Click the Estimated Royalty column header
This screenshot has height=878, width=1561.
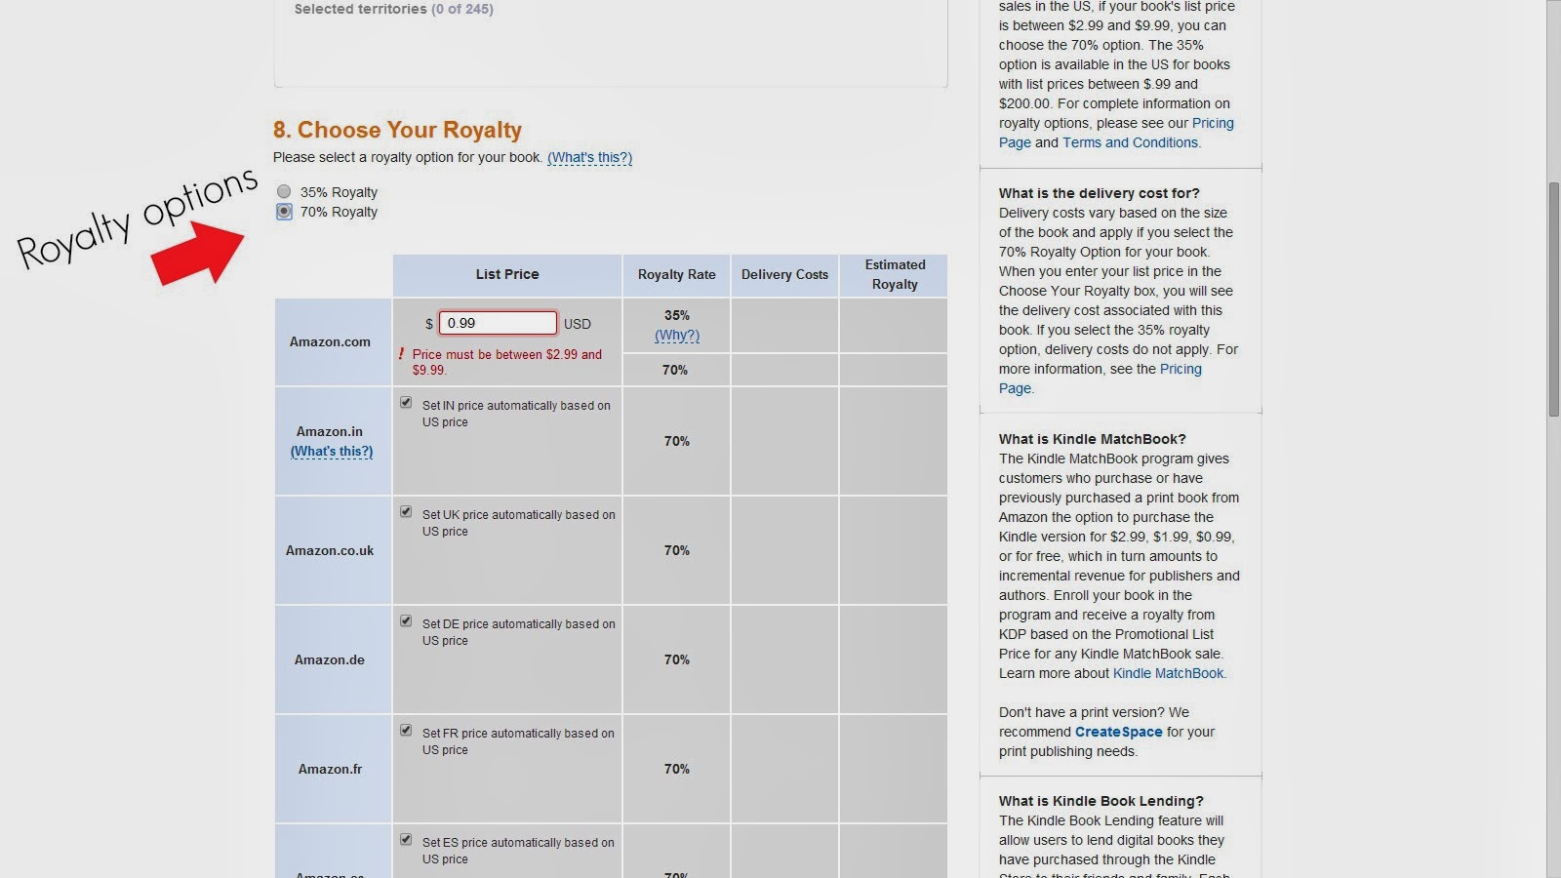[x=895, y=275]
